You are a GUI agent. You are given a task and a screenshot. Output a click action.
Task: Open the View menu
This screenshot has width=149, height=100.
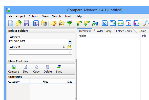pos(46,16)
